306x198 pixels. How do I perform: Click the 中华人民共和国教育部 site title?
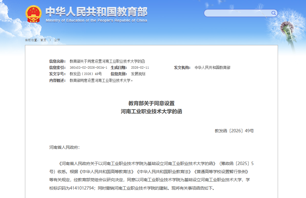pyautogui.click(x=96, y=12)
